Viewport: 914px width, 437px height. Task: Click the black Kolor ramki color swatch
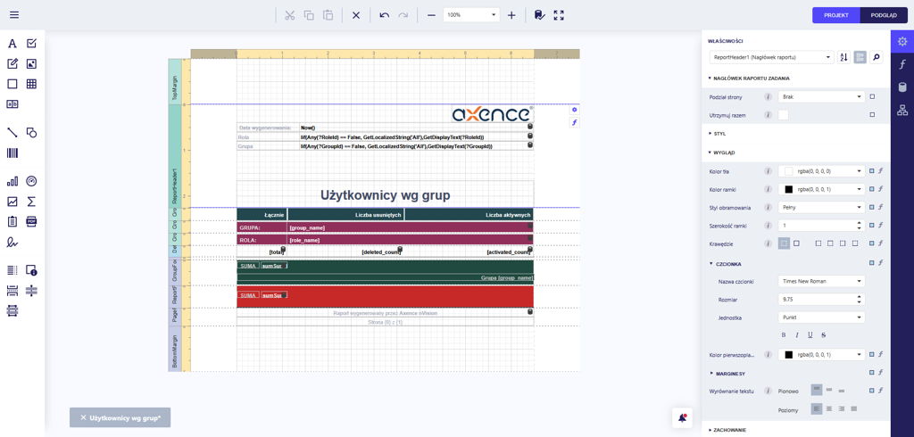[788, 189]
